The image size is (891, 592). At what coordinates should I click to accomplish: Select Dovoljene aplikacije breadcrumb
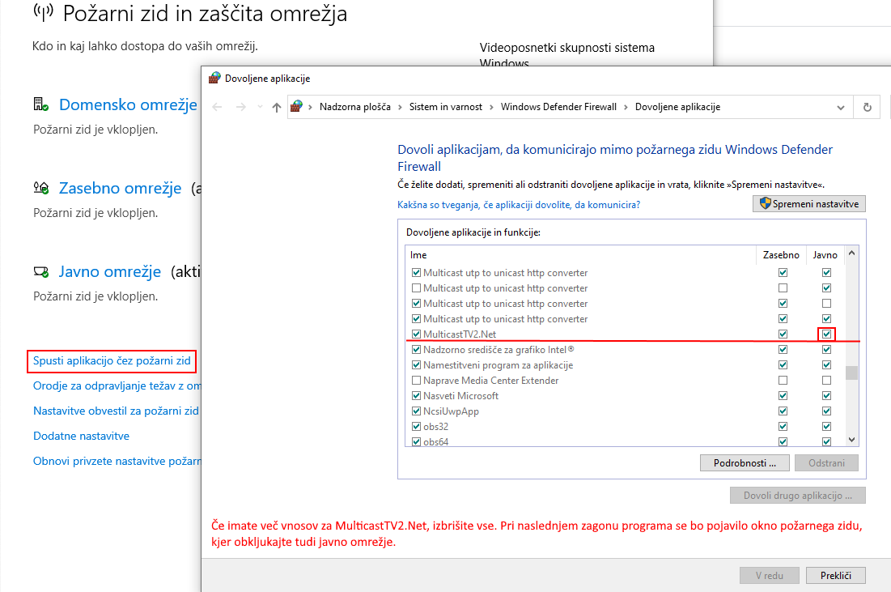pyautogui.click(x=677, y=107)
